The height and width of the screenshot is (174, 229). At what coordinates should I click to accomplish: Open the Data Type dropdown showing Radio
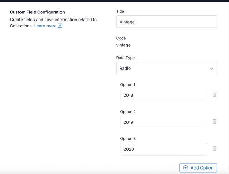[x=166, y=68]
